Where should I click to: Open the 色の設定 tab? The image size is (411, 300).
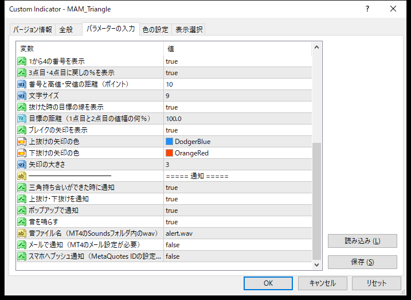tap(155, 29)
